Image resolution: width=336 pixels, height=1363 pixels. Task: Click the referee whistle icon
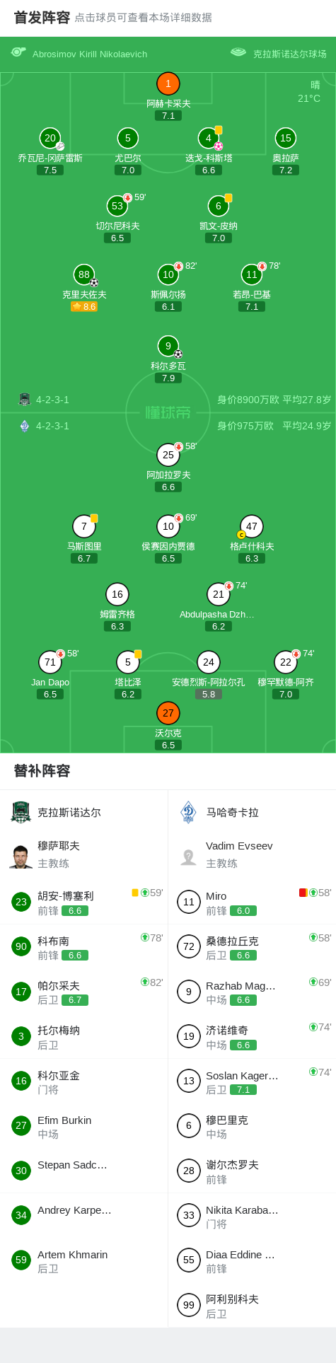click(x=18, y=52)
